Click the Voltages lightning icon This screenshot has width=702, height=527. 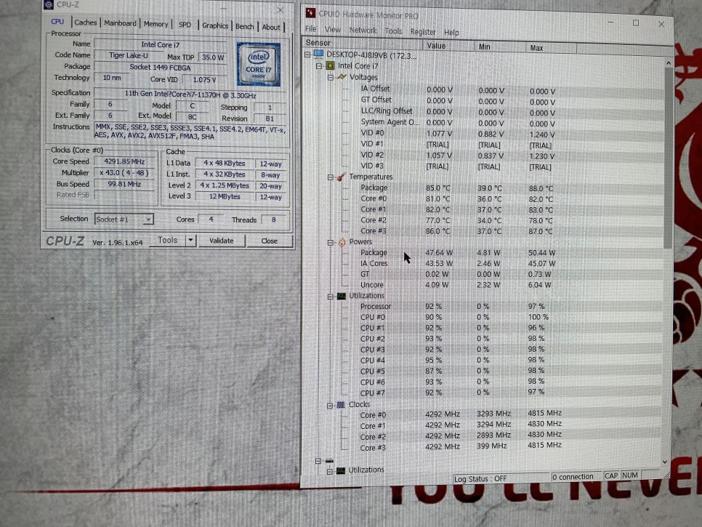[342, 77]
